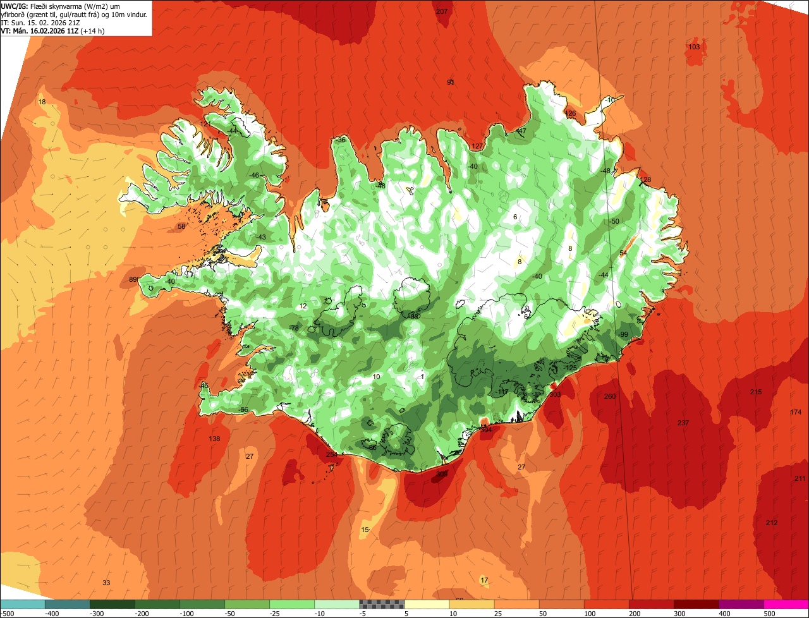Click the value '17' in the southern ocean

[484, 581]
